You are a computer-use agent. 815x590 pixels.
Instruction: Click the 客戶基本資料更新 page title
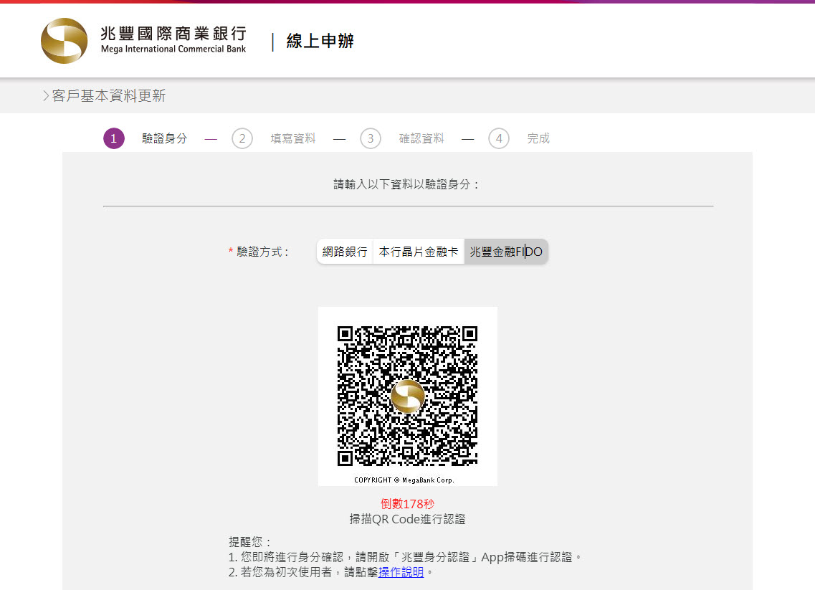coord(109,95)
